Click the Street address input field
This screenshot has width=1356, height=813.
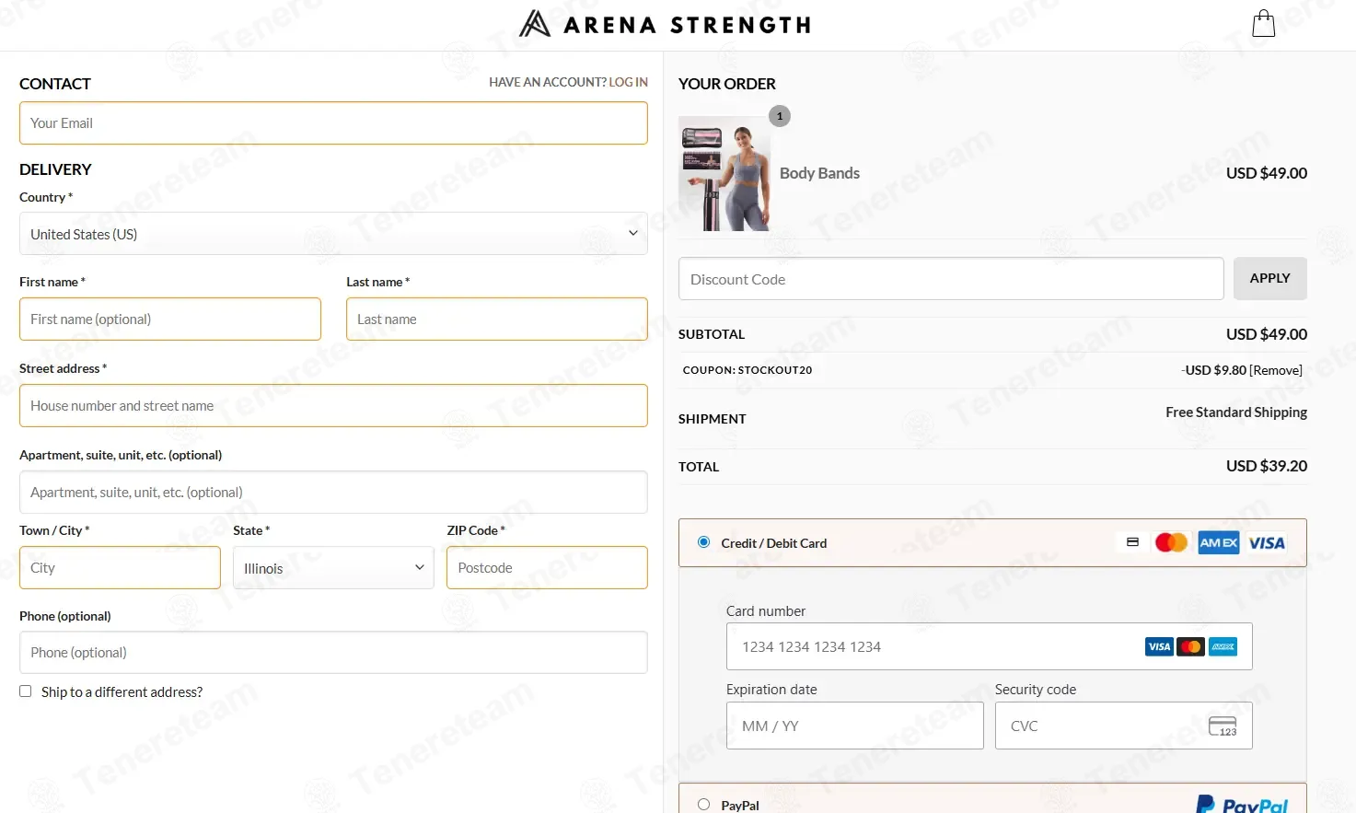[x=333, y=405]
